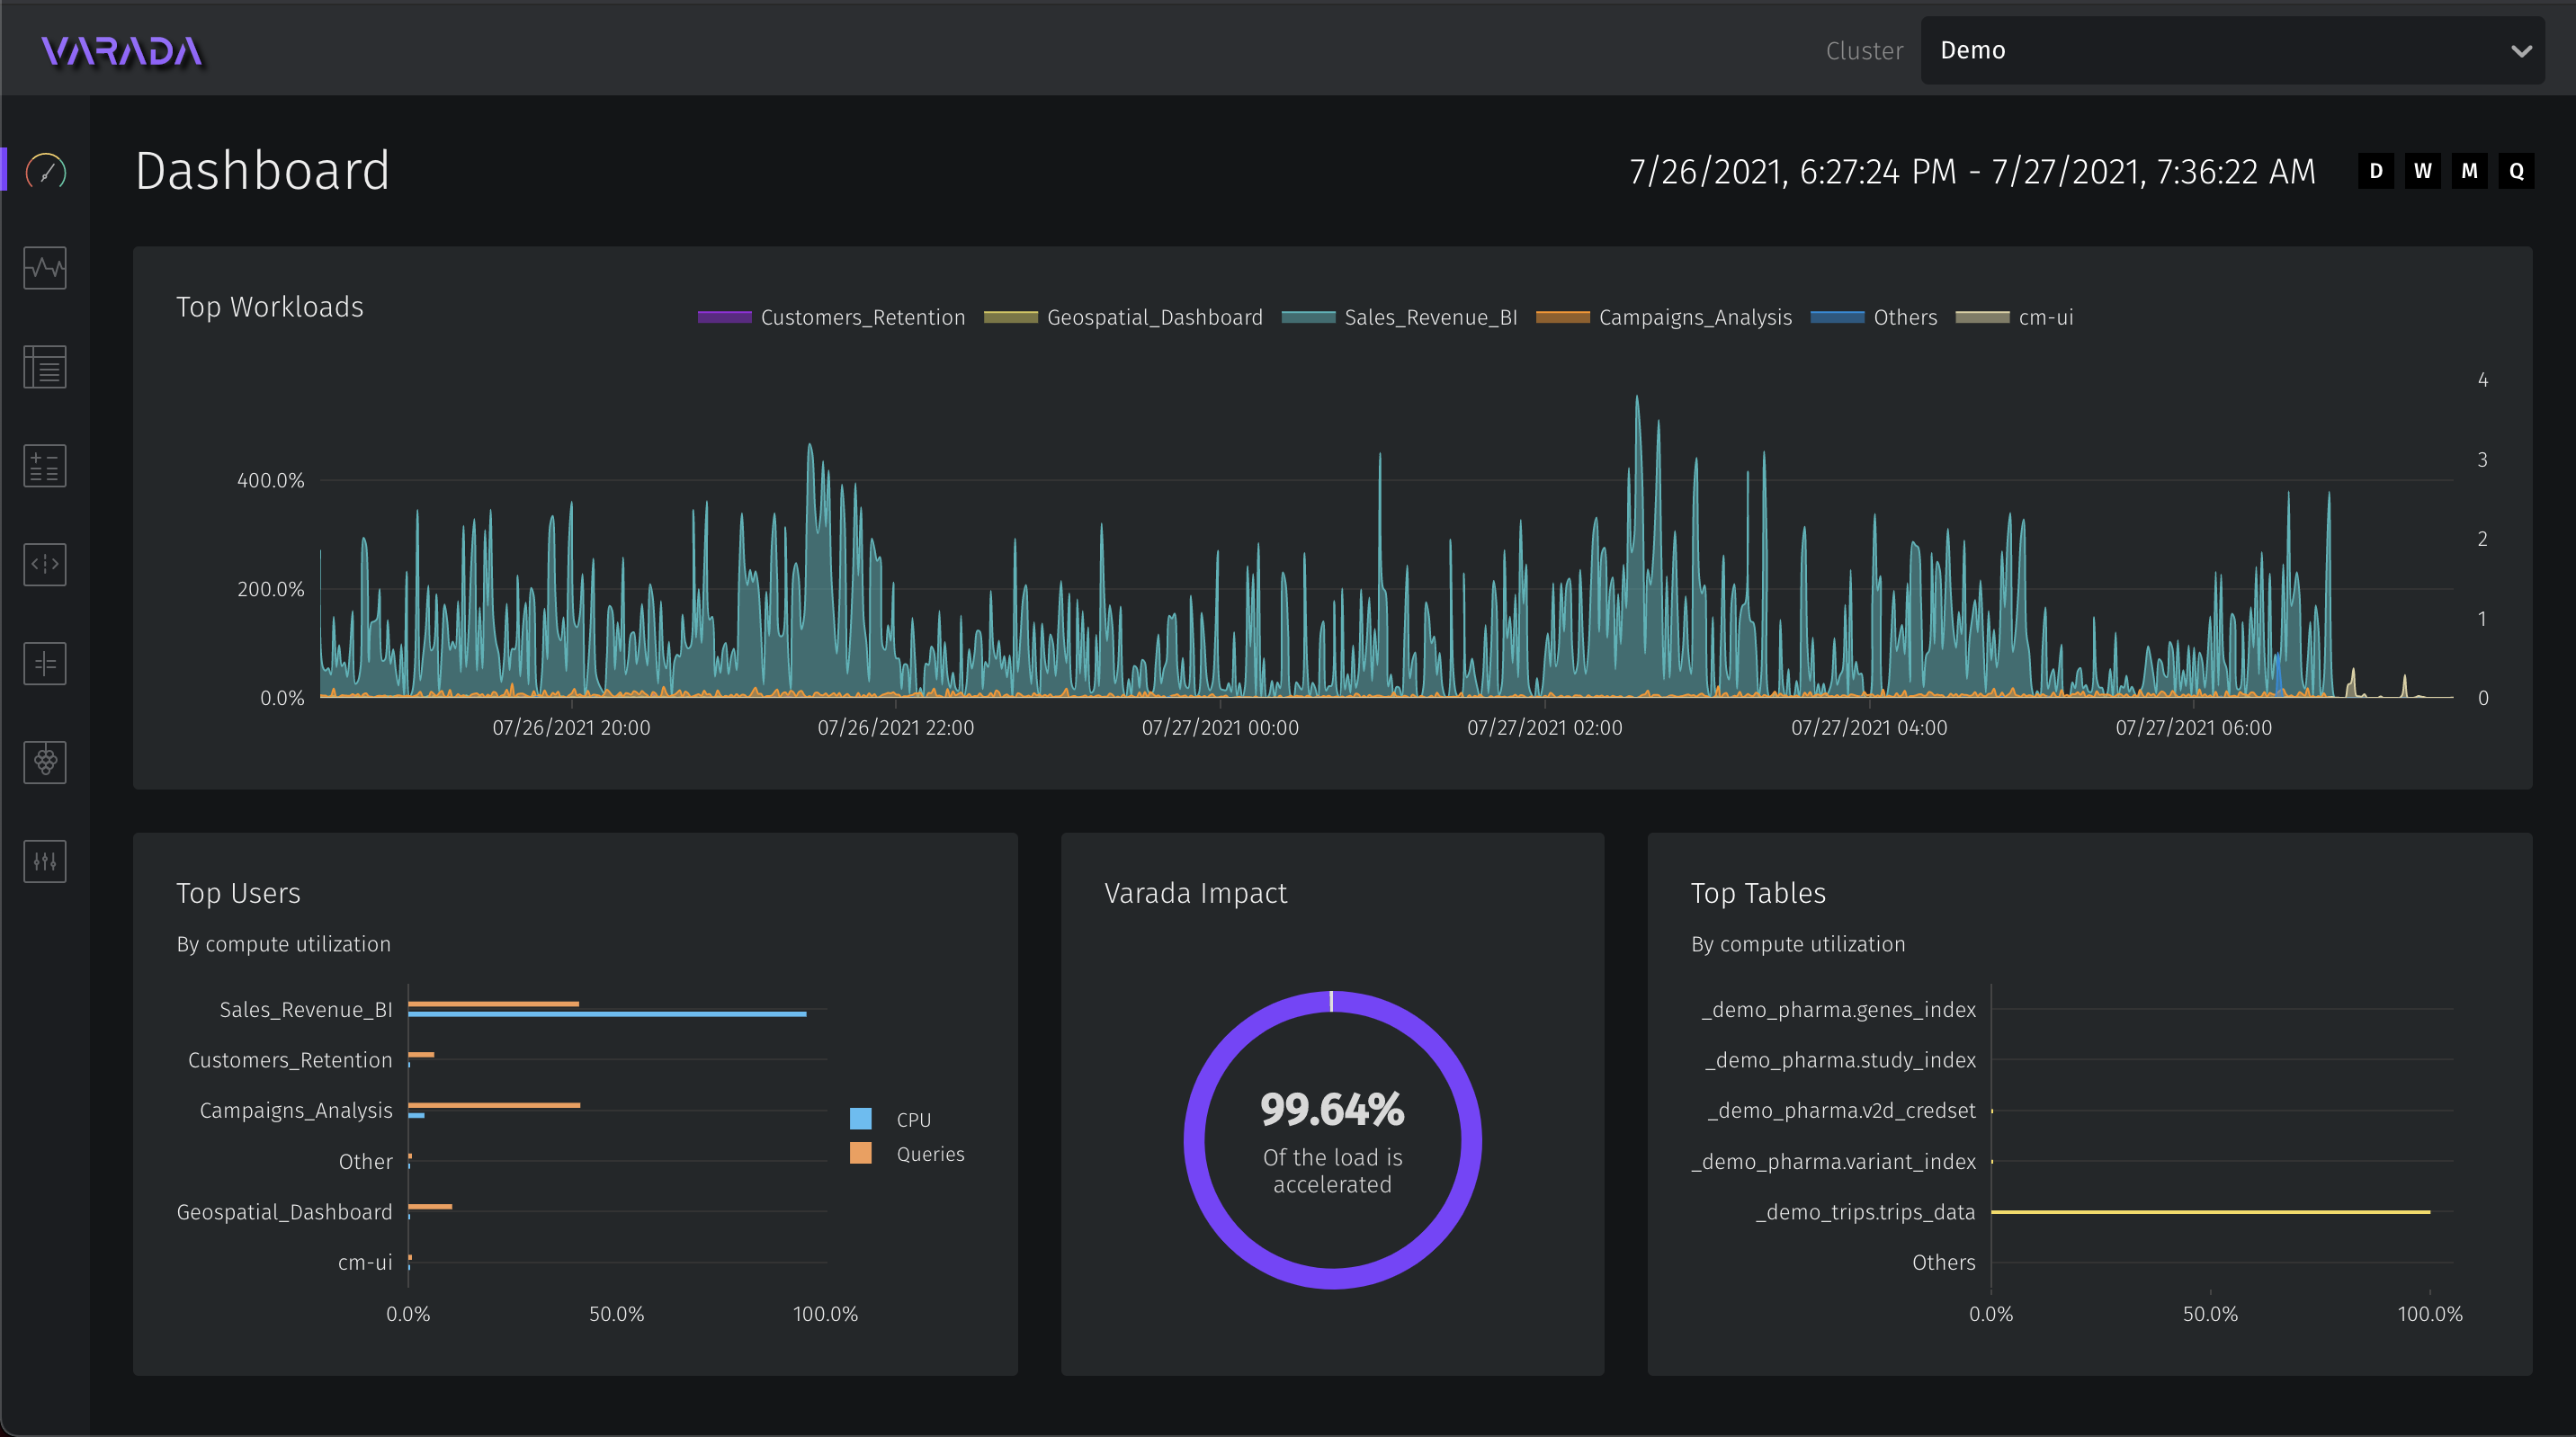Click the _demo_pharma.variant_index table label
2576x1437 pixels.
(1834, 1162)
